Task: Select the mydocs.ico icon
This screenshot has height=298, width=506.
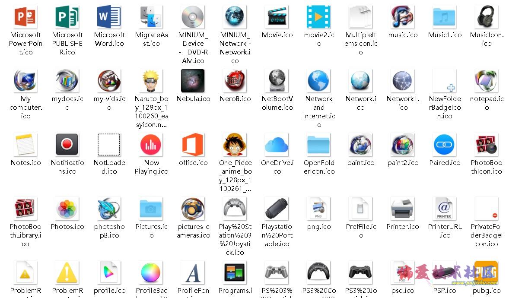Action: 67,81
